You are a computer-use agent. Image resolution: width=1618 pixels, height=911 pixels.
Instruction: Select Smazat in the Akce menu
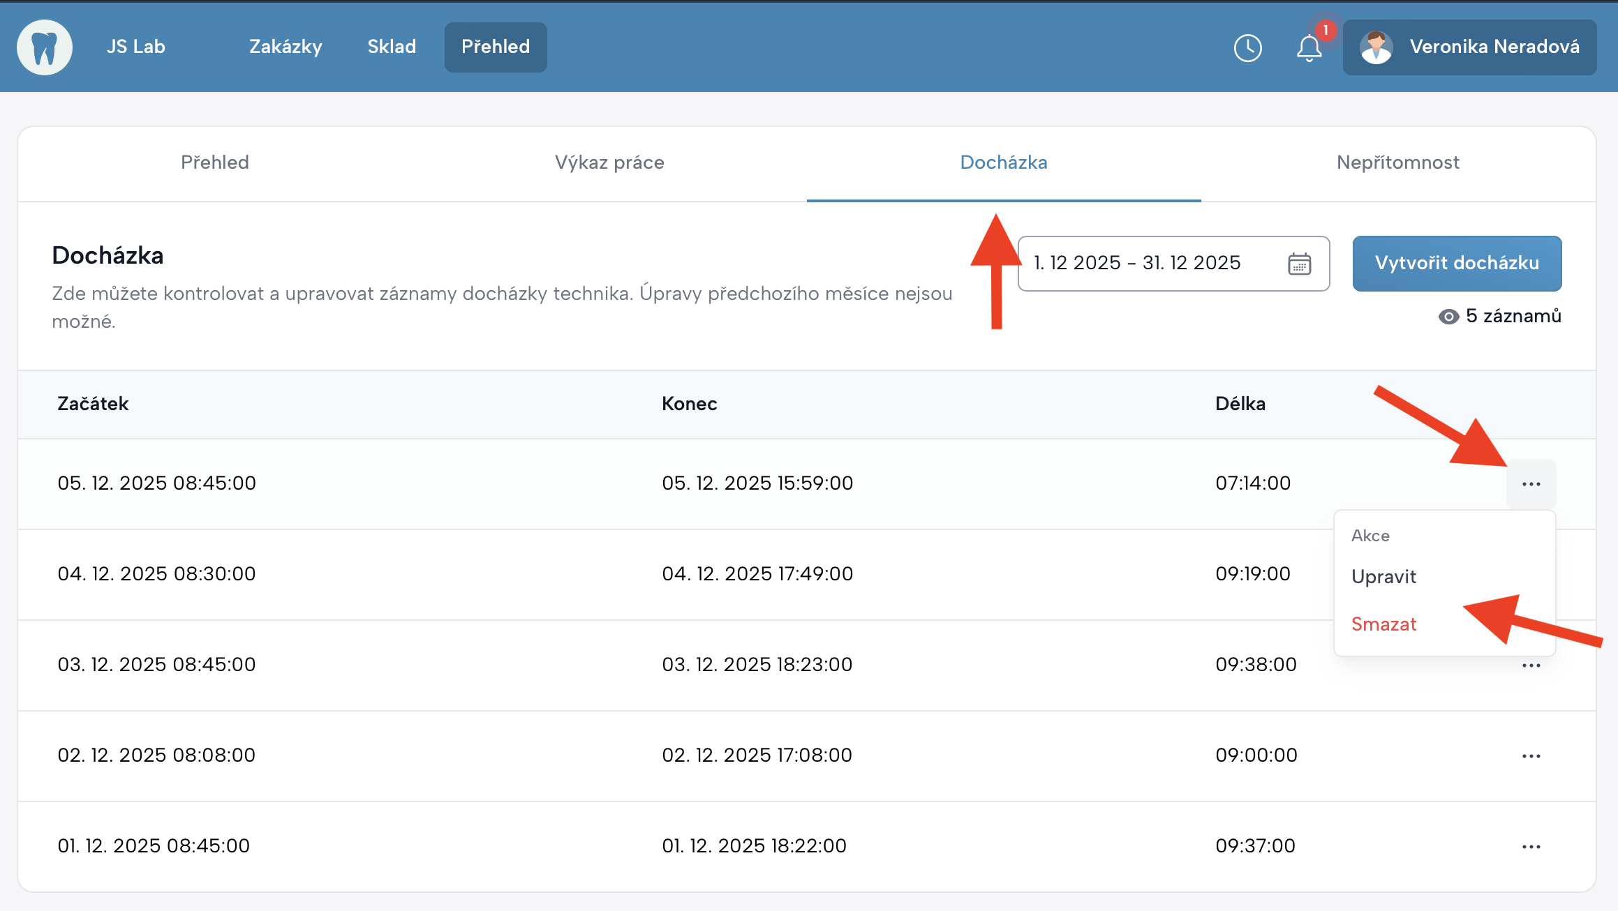(1383, 624)
